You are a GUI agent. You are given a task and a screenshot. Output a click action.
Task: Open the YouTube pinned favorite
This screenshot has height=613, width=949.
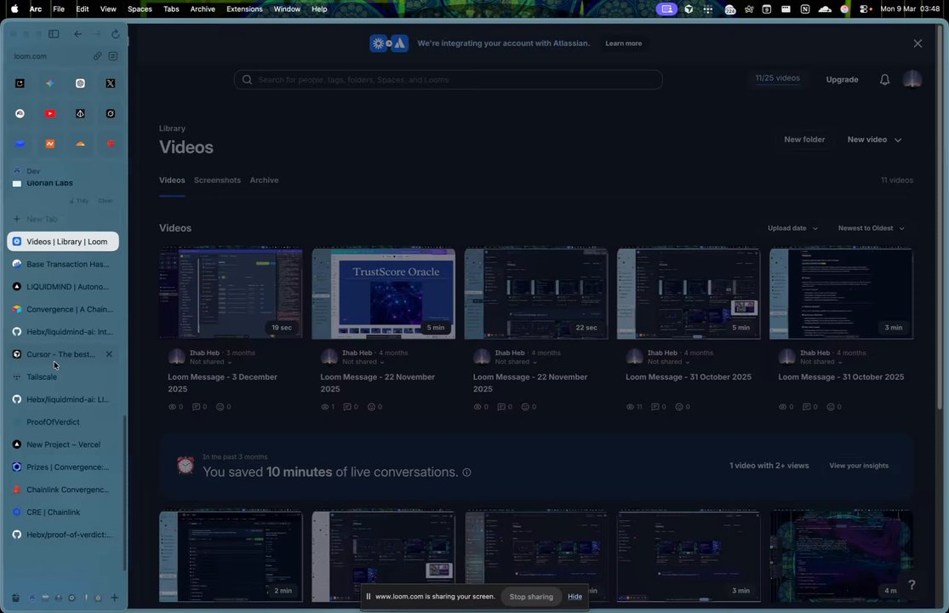[x=49, y=114]
